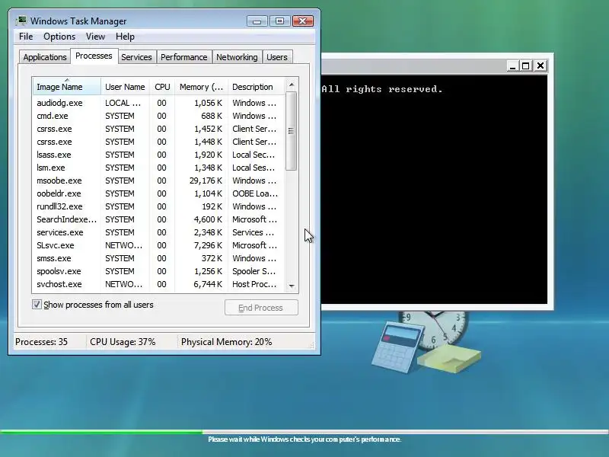Select the rundll32.exe process
Image resolution: width=609 pixels, height=457 pixels.
[159, 206]
